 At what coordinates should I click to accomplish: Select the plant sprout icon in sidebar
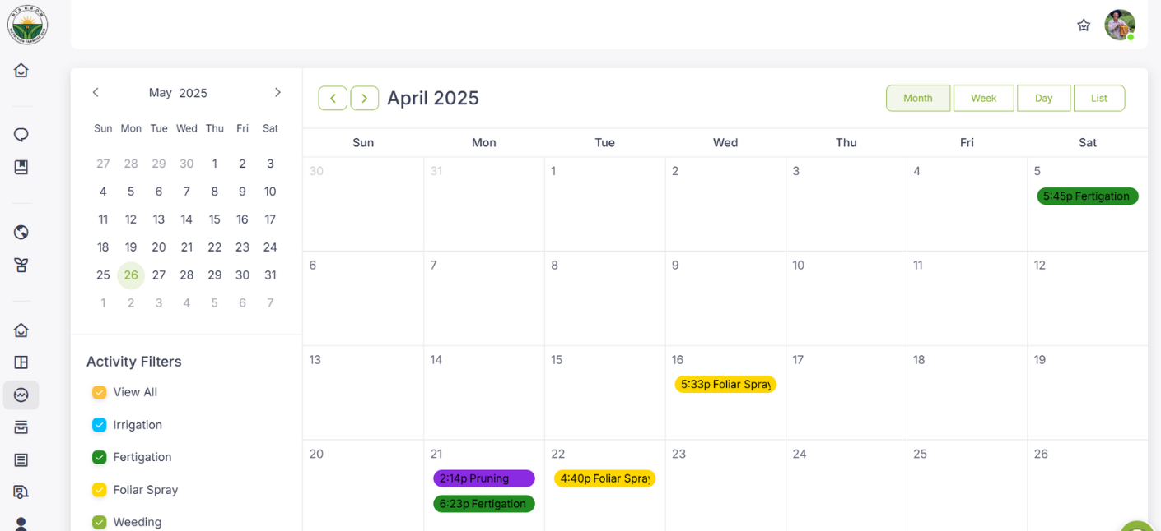tap(21, 265)
